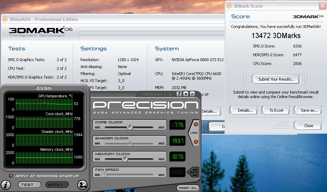
Task: Adjust the Shader Clock slider handle
Action: pos(130,143)
